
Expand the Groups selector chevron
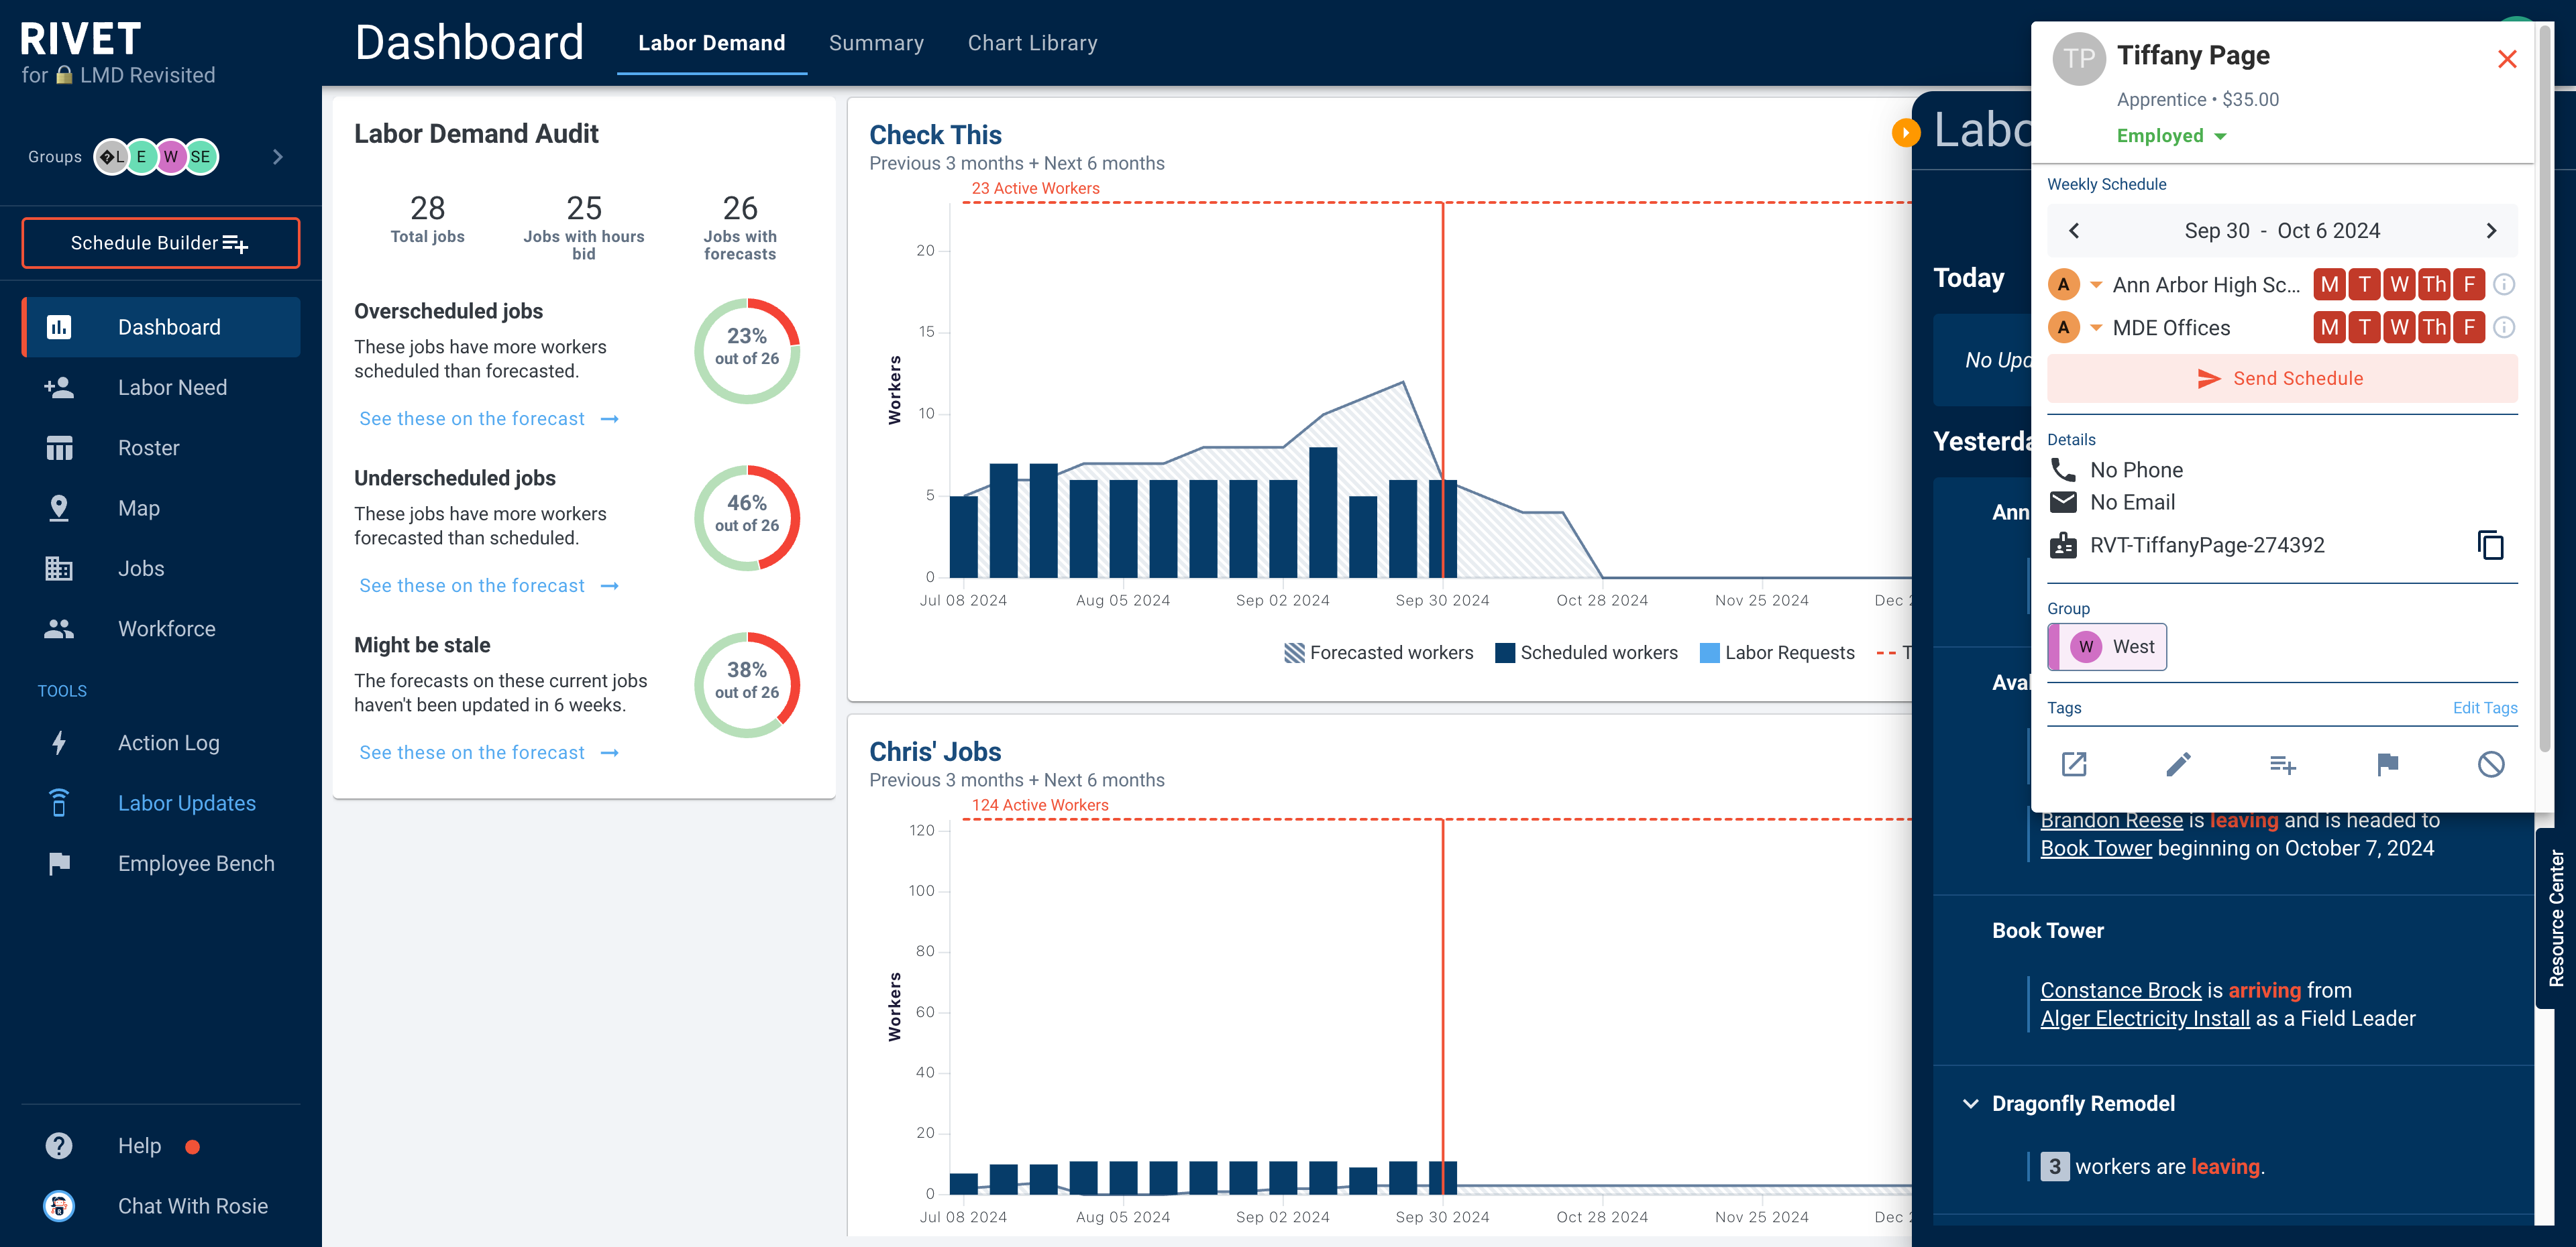pos(278,157)
